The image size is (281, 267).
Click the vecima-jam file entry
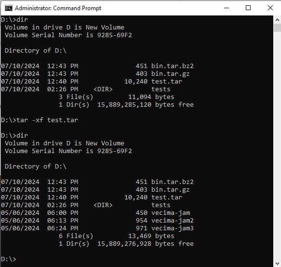pyautogui.click(x=171, y=213)
